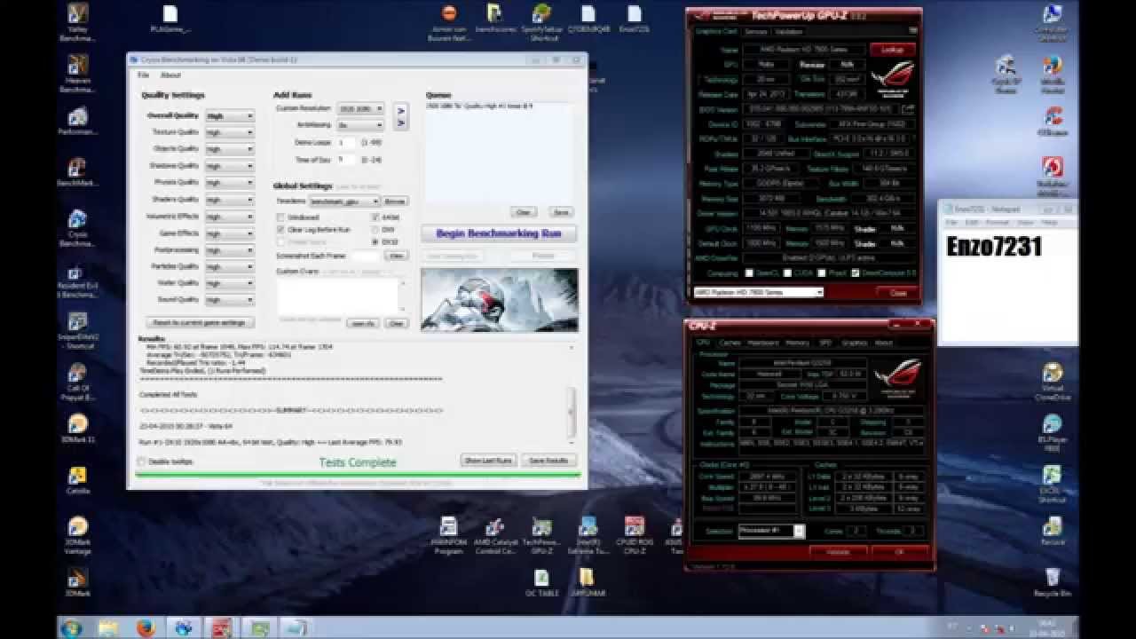Open Catzilla desktop icon

pos(78,479)
